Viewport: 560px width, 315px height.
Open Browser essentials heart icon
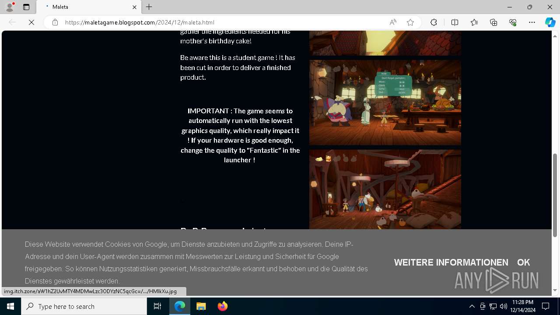pyautogui.click(x=513, y=22)
